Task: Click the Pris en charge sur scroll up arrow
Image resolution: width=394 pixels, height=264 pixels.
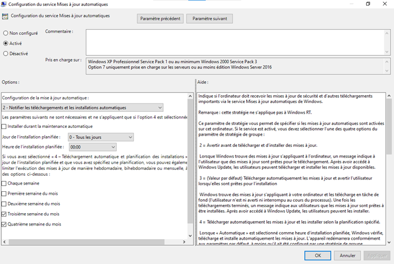Action: (x=387, y=62)
